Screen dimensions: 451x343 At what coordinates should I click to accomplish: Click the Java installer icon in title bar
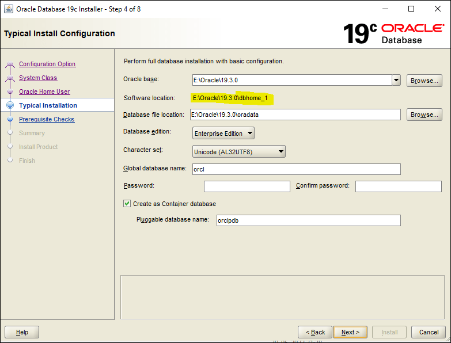click(x=9, y=9)
